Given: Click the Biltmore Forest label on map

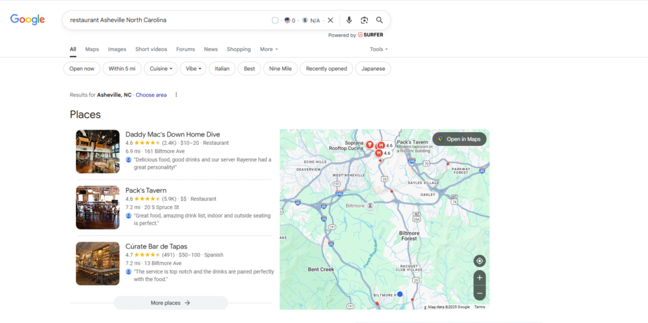Looking at the screenshot, I should point(409,236).
